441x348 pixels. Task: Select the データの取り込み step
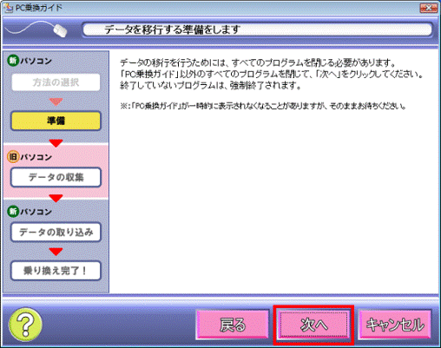point(56,232)
